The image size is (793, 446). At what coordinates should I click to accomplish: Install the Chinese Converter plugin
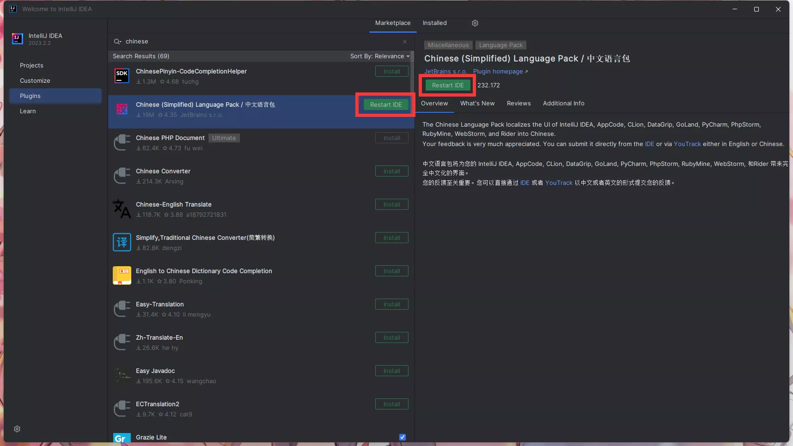click(391, 171)
